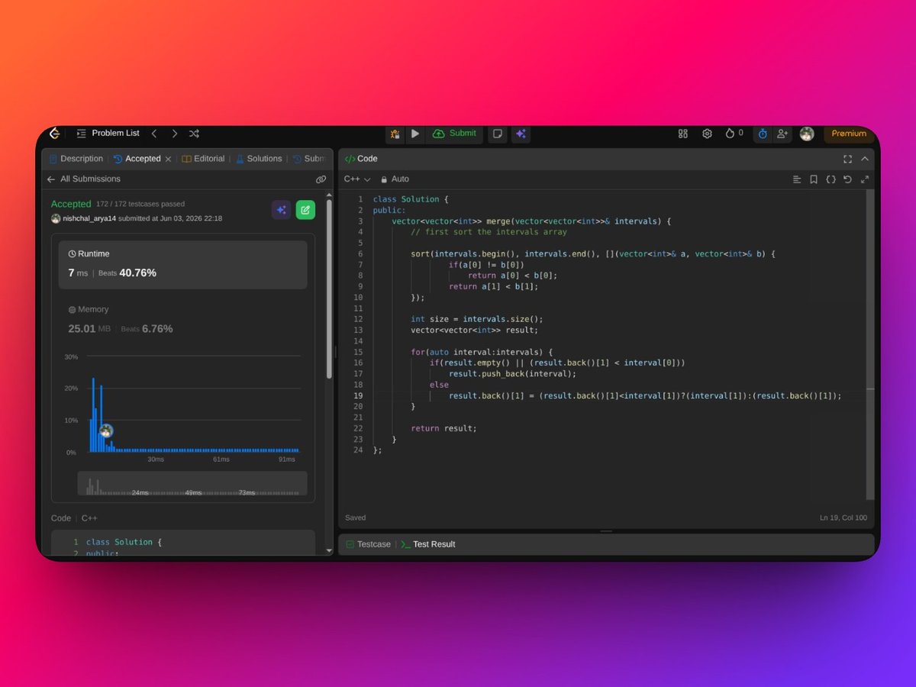Go back to All Submissions

point(83,179)
